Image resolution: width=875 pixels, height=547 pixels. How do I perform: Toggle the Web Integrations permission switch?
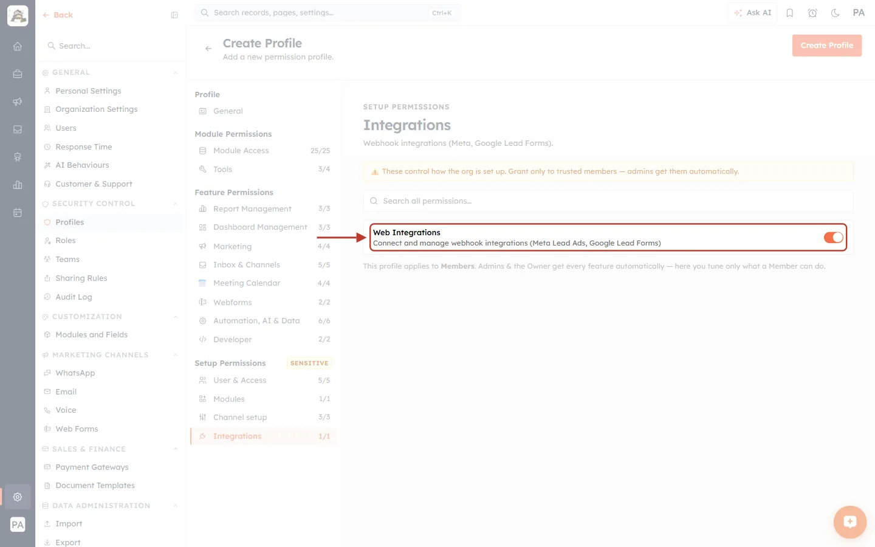[833, 237]
